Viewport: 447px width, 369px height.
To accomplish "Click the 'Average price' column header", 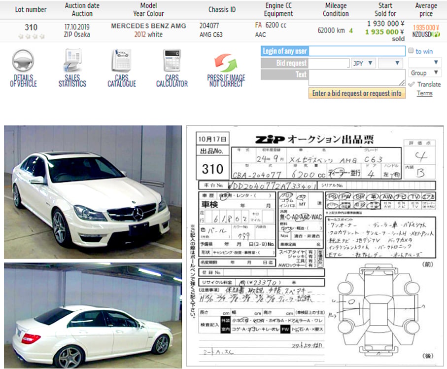I will point(426,9).
